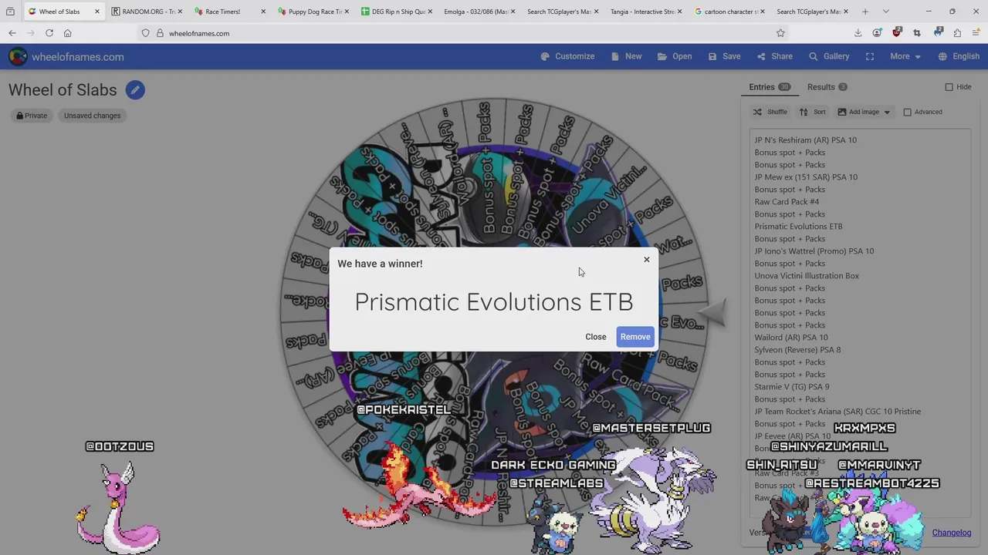Click entry 'Unova Victini Illustration Box'
Image resolution: width=988 pixels, height=555 pixels.
(807, 276)
